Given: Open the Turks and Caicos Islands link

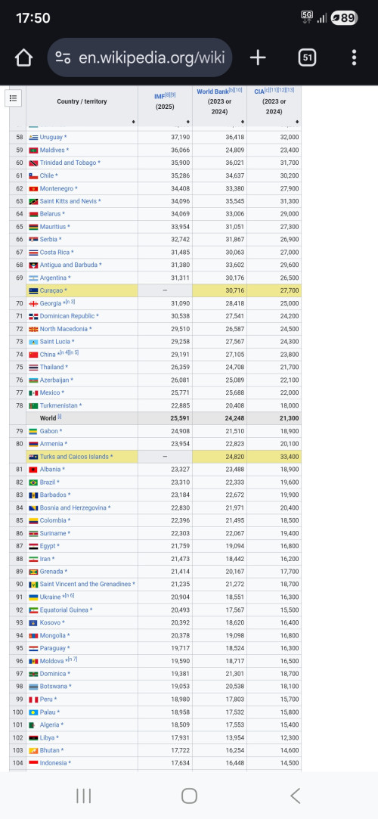Looking at the screenshot, I should (75, 457).
